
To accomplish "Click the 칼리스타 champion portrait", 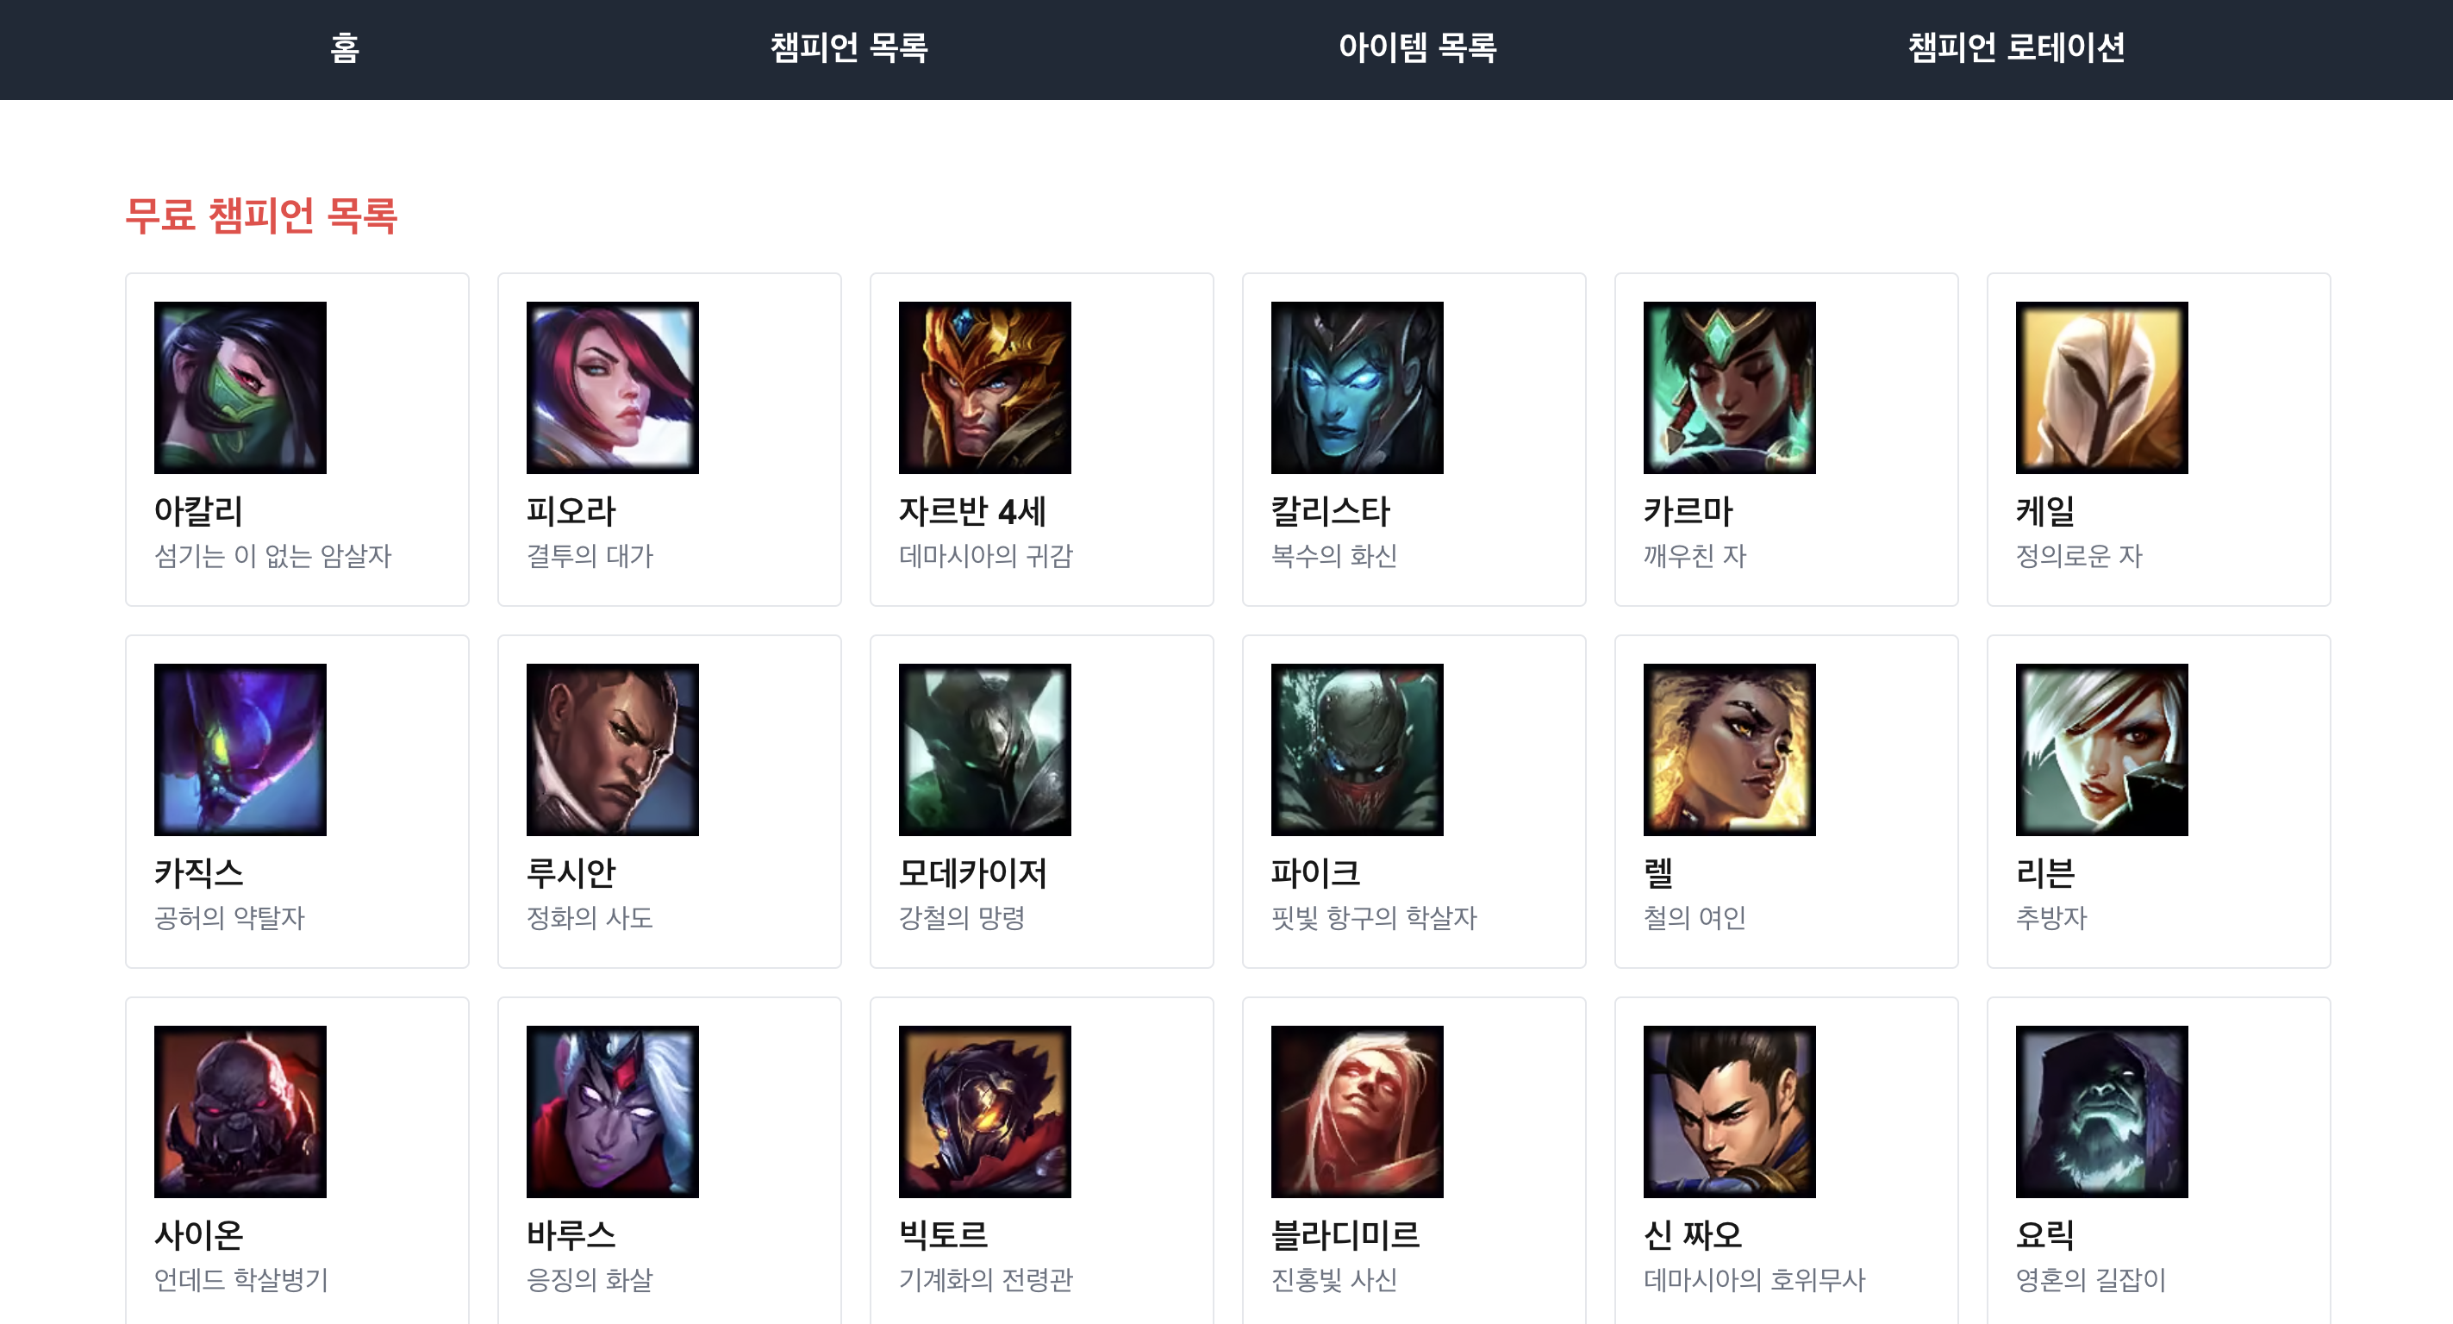I will point(1357,388).
